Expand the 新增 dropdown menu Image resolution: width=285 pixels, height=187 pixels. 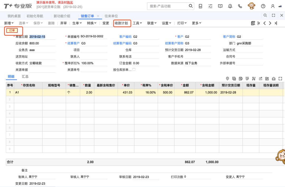coord(9,23)
